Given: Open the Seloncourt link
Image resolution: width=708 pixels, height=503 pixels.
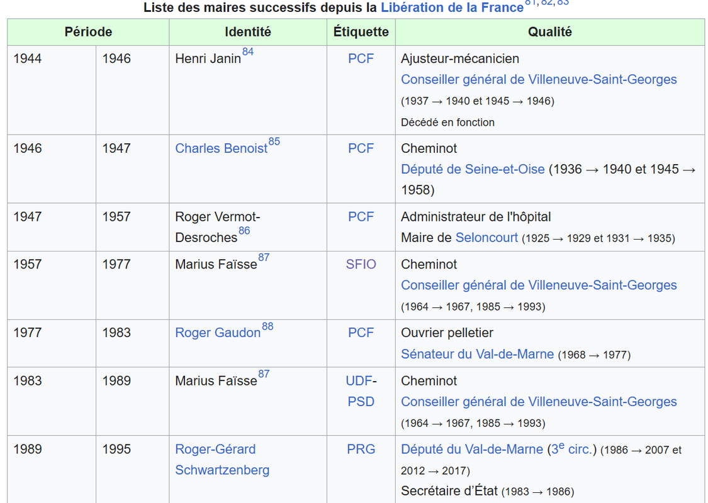Looking at the screenshot, I should (x=486, y=238).
